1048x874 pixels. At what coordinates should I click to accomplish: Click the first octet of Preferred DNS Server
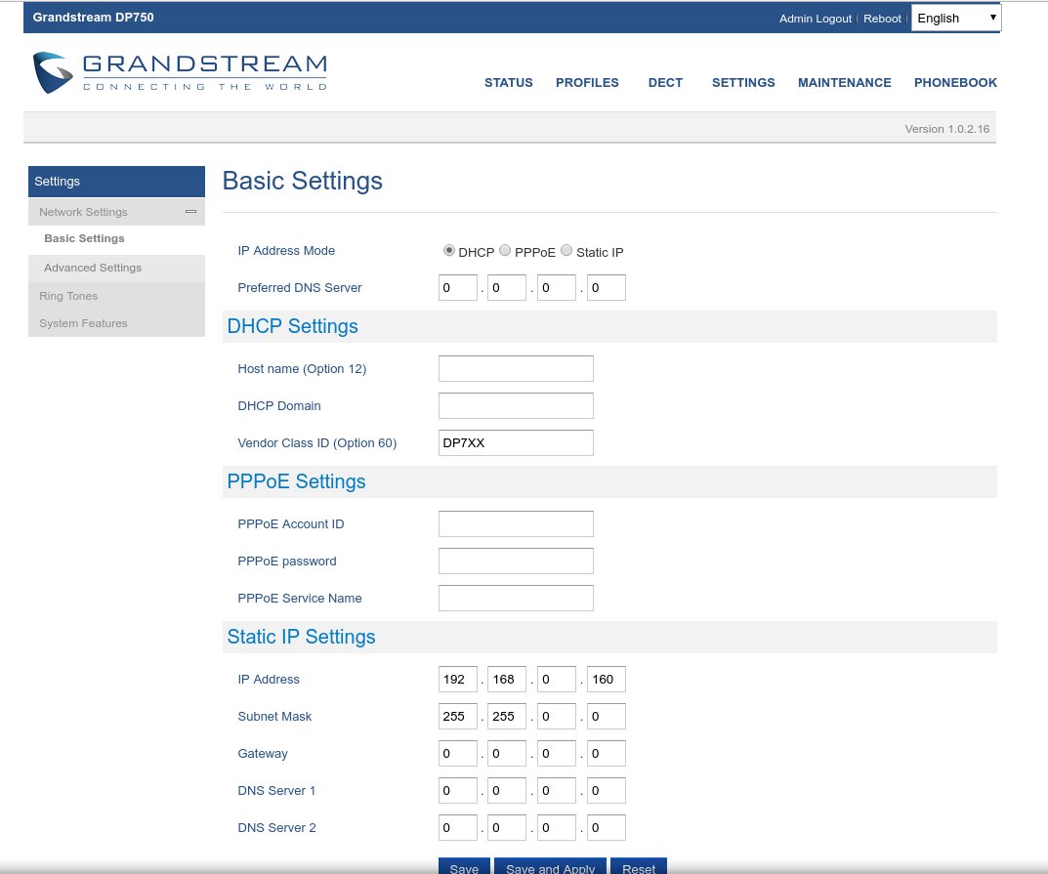point(458,287)
